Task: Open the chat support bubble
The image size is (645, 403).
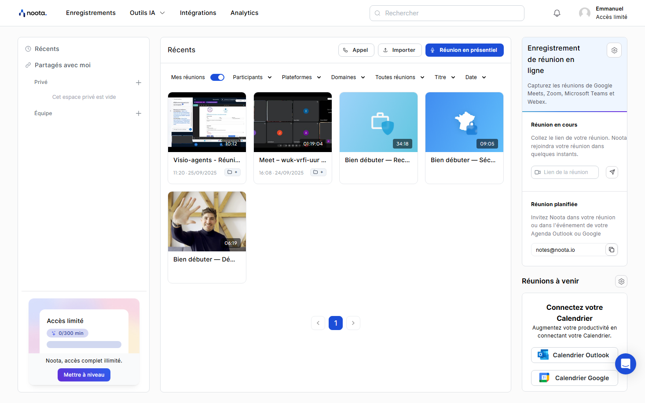Action: tap(625, 364)
